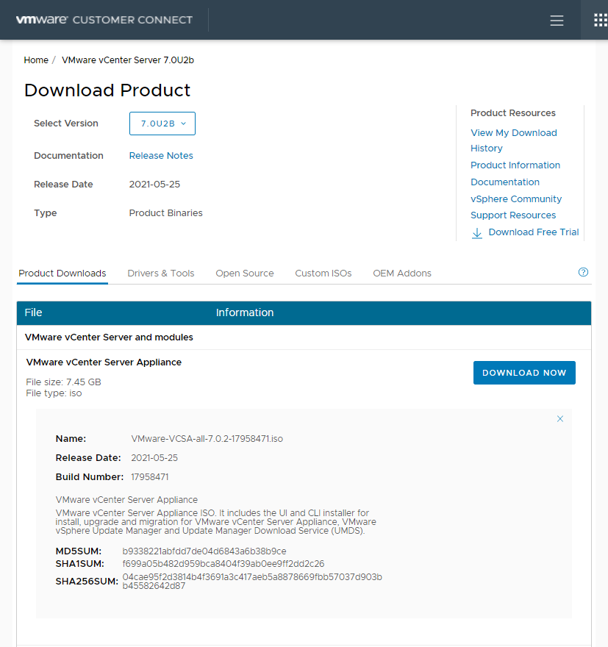Close the file details panel
The height and width of the screenshot is (647, 608).
pos(559,419)
